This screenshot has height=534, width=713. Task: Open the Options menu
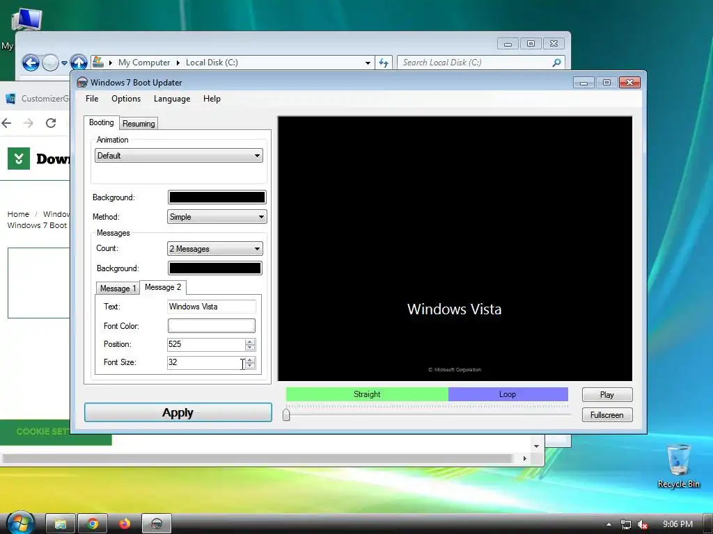pos(126,99)
